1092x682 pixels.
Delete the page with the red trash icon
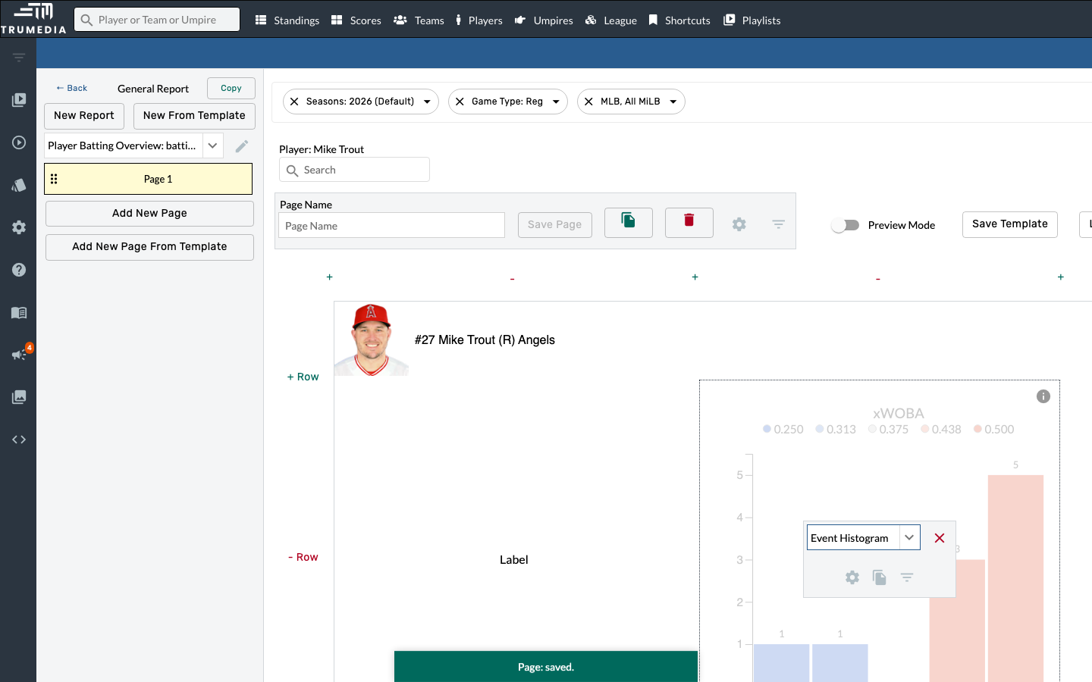click(689, 223)
